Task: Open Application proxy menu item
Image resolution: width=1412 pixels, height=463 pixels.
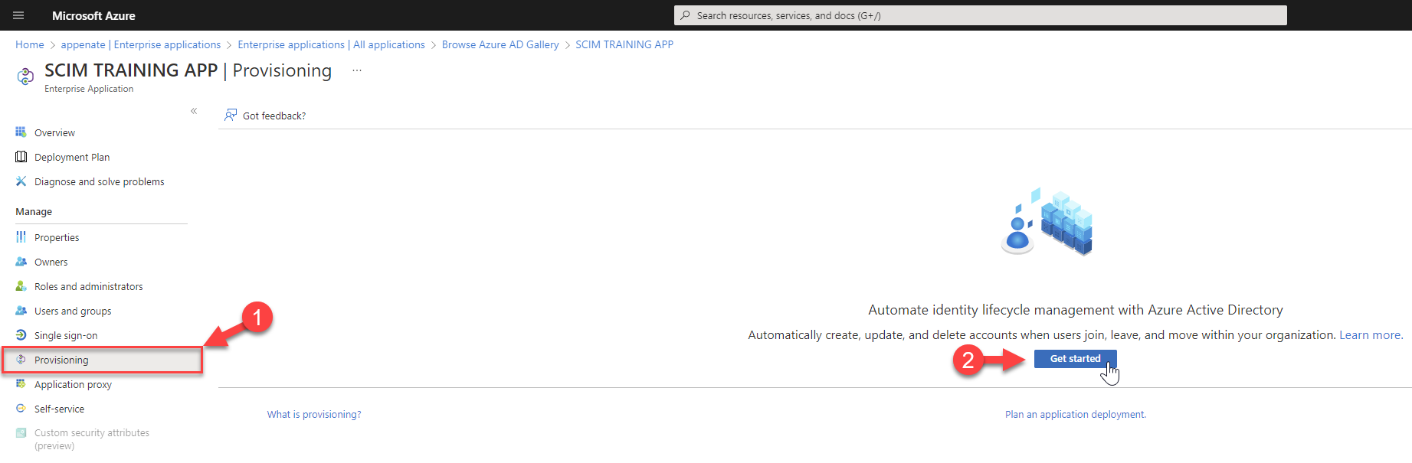Action: pyautogui.click(x=73, y=384)
